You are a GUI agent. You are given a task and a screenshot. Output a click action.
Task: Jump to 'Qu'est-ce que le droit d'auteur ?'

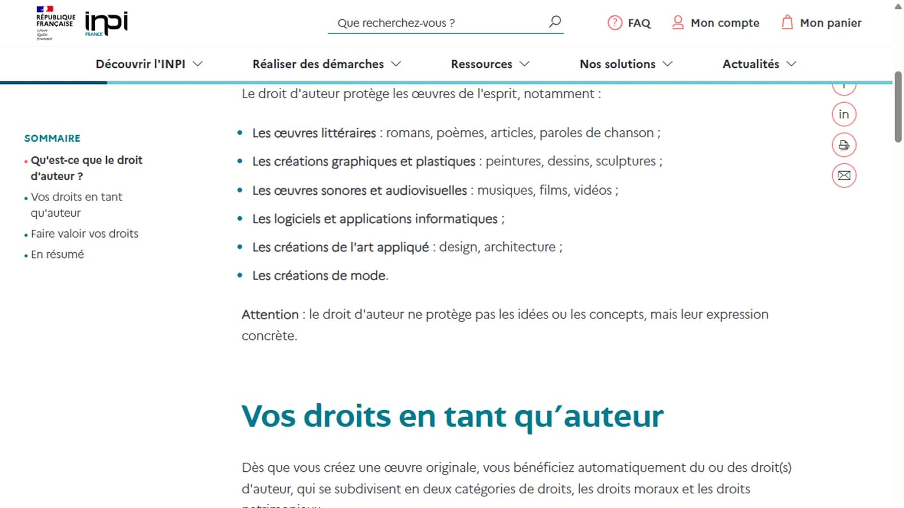pos(86,168)
